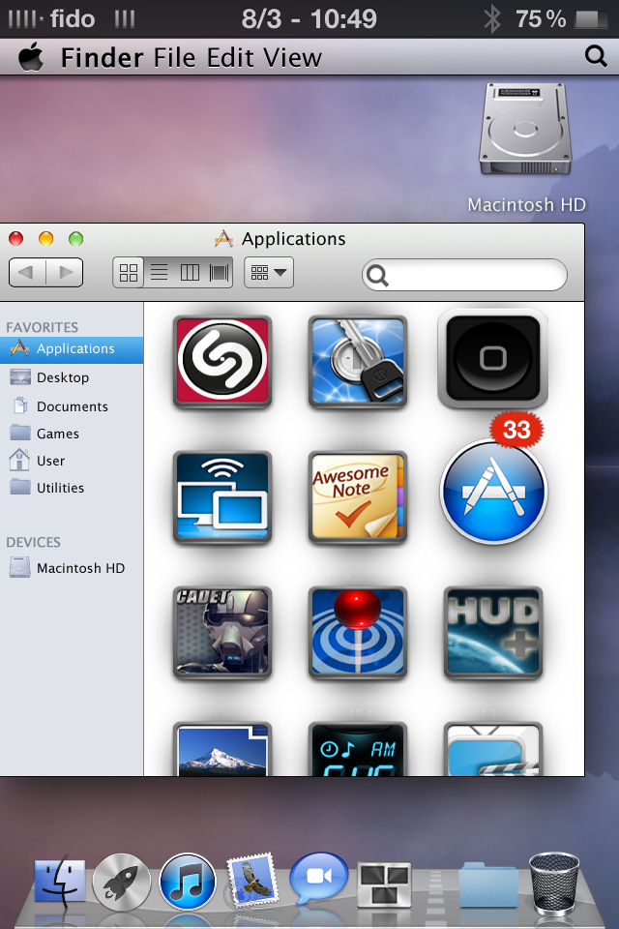Open the Trash in the dock
The width and height of the screenshot is (619, 929).
[x=554, y=883]
